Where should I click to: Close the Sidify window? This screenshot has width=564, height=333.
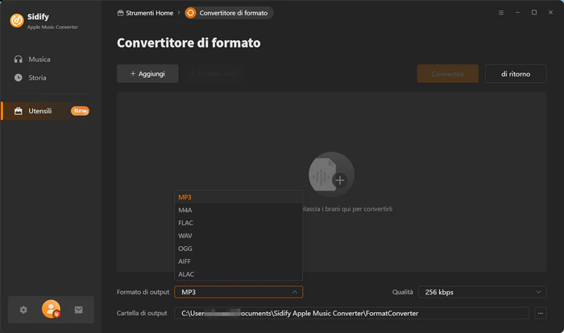tap(550, 13)
